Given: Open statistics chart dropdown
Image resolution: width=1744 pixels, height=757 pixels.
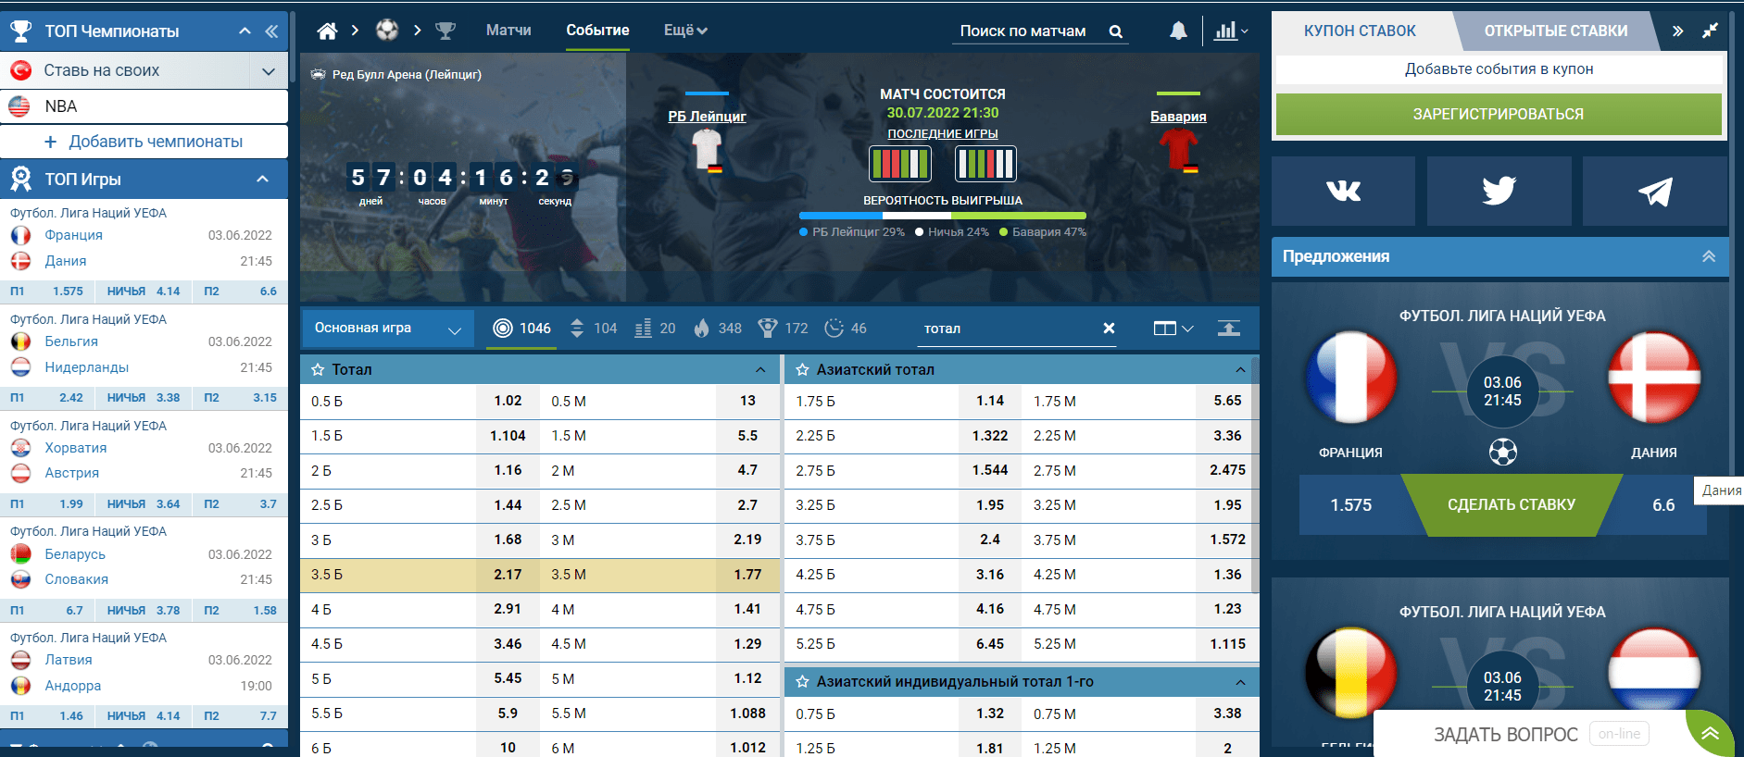Looking at the screenshot, I should click(1231, 31).
